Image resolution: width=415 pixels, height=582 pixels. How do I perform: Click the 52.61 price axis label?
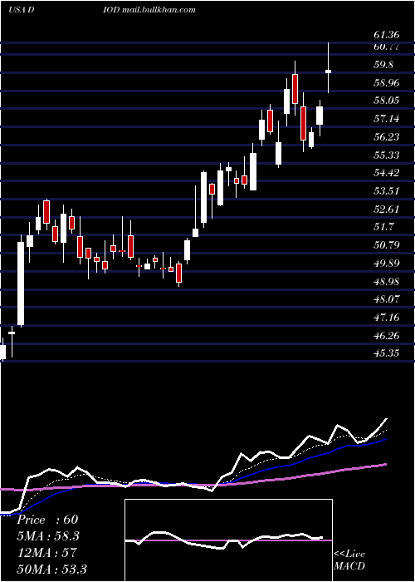click(x=387, y=209)
